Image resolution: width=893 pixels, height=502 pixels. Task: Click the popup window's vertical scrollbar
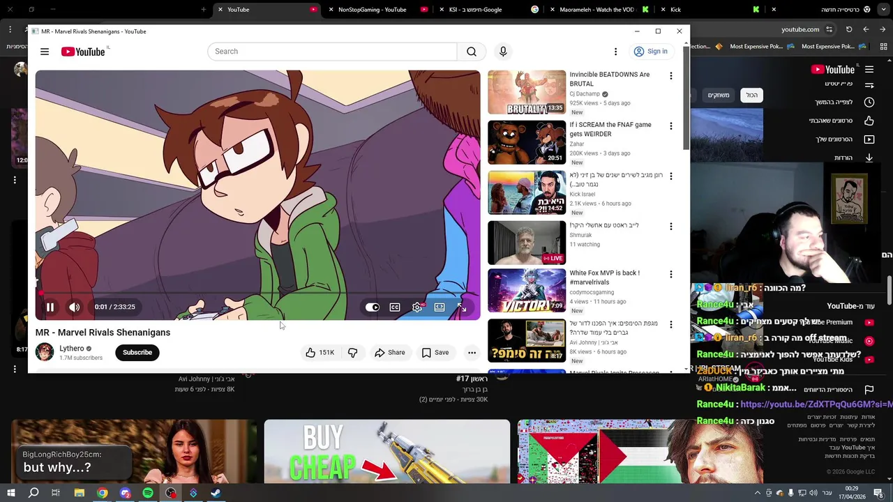[686, 98]
